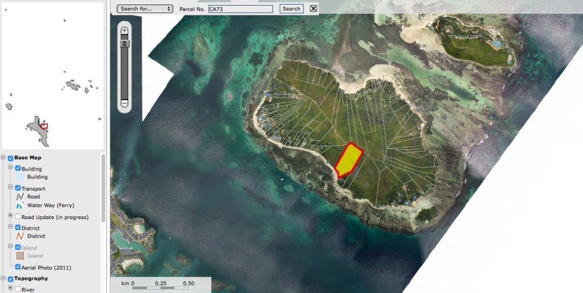The width and height of the screenshot is (583, 293).
Task: Click the District legend line icon
Action: 20,236
